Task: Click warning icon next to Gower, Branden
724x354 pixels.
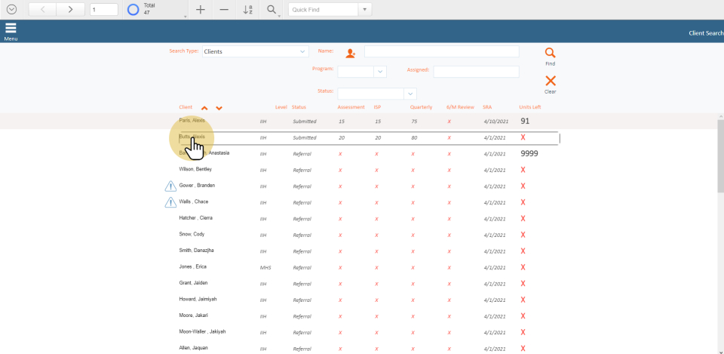Action: coord(170,186)
